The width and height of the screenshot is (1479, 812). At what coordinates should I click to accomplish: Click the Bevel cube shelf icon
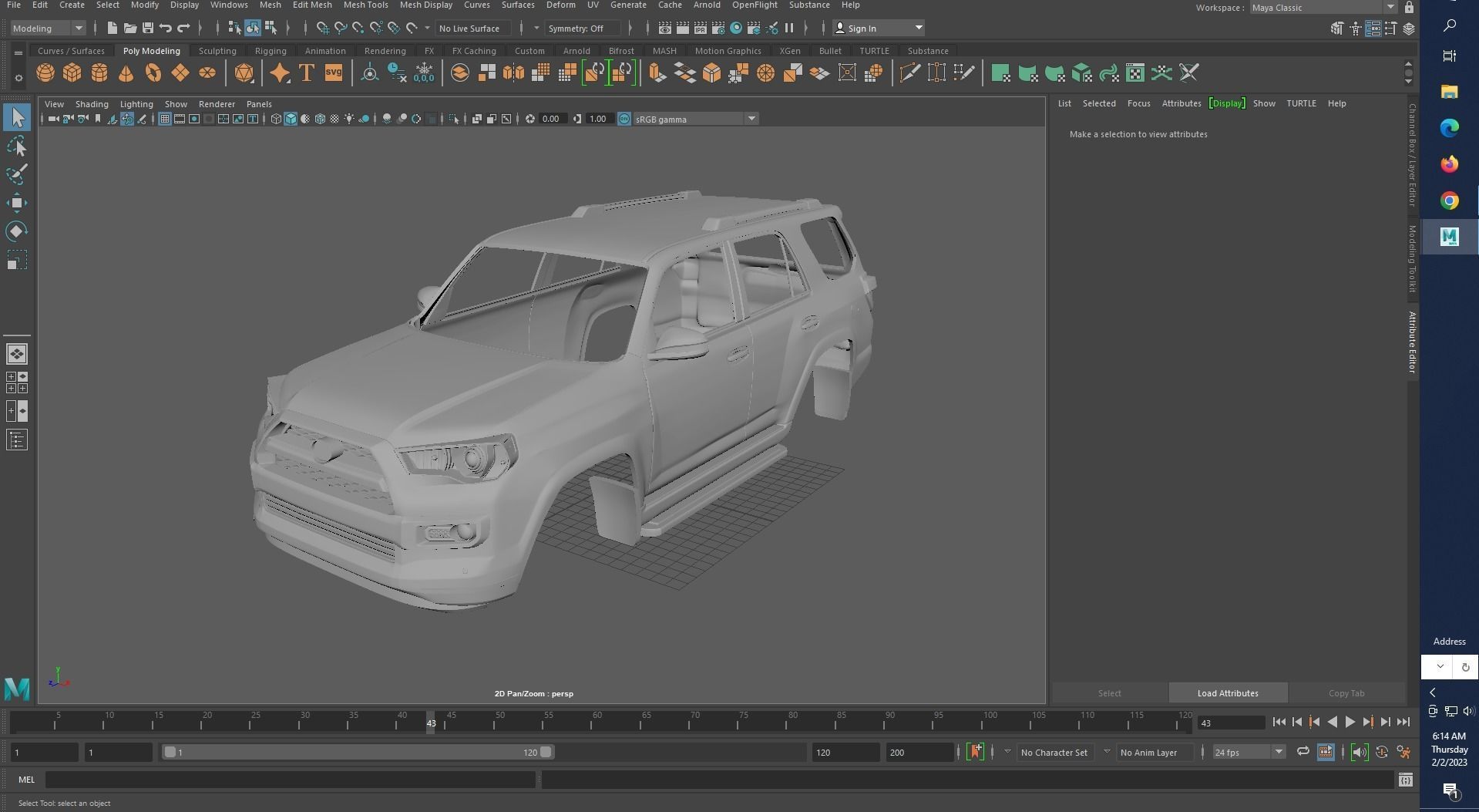click(x=711, y=73)
